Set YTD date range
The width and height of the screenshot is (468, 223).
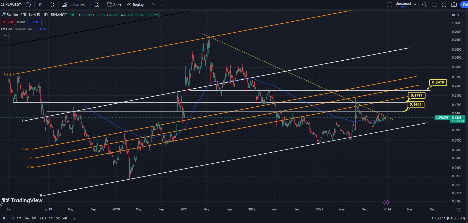pyautogui.click(x=43, y=218)
